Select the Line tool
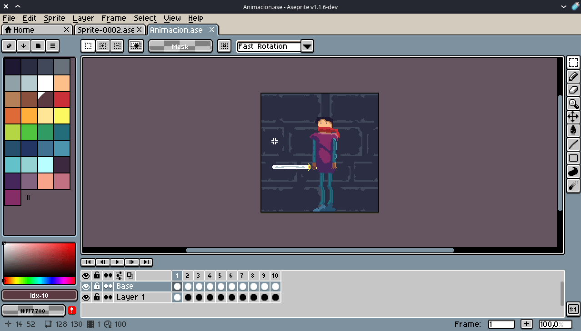This screenshot has height=331, width=581. [573, 144]
